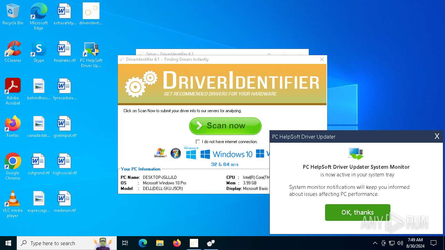Click the Scan now button
Image resolution: width=445 pixels, height=250 pixels.
225,126
